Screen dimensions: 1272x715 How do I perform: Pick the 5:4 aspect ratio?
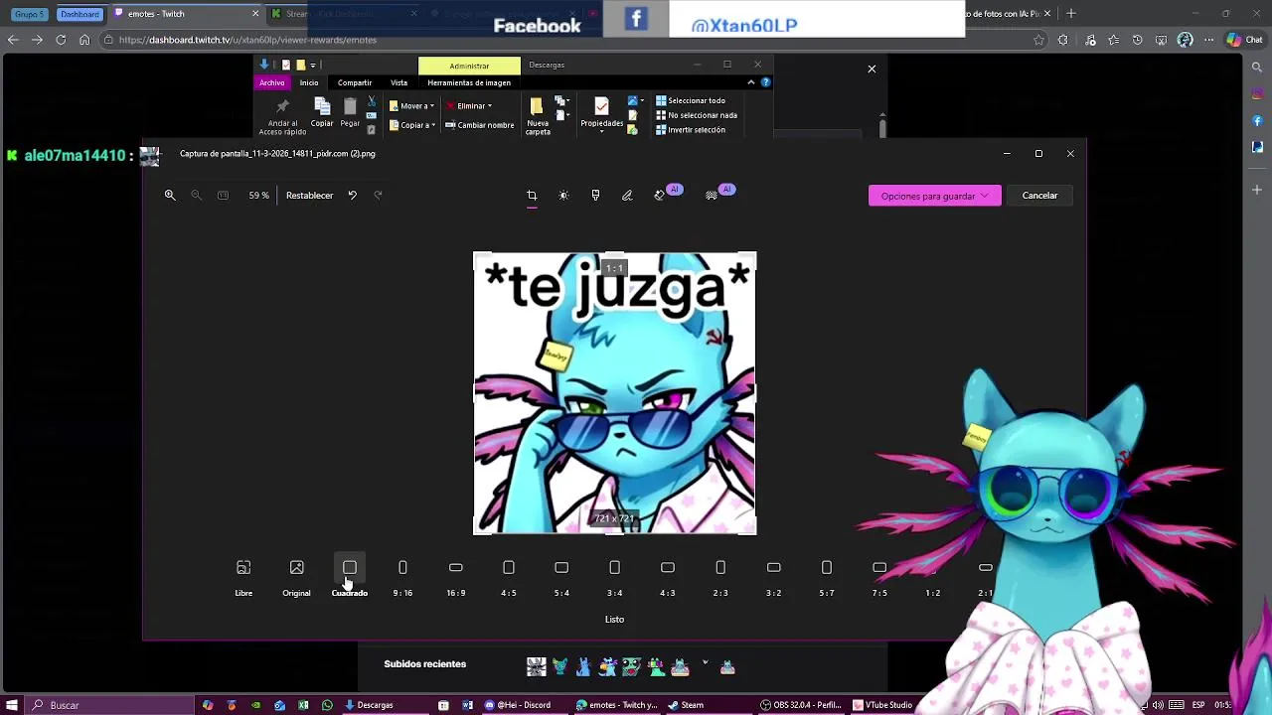point(561,577)
